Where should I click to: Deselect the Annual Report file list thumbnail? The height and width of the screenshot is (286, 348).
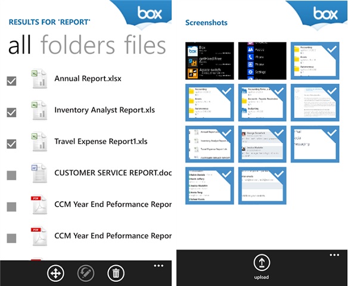click(x=210, y=144)
